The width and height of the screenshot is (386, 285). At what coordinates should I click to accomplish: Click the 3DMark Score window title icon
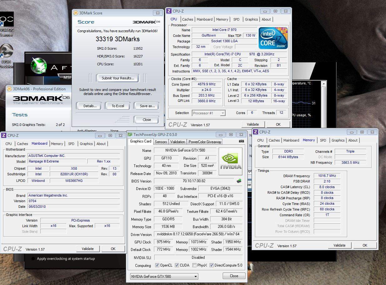point(75,13)
